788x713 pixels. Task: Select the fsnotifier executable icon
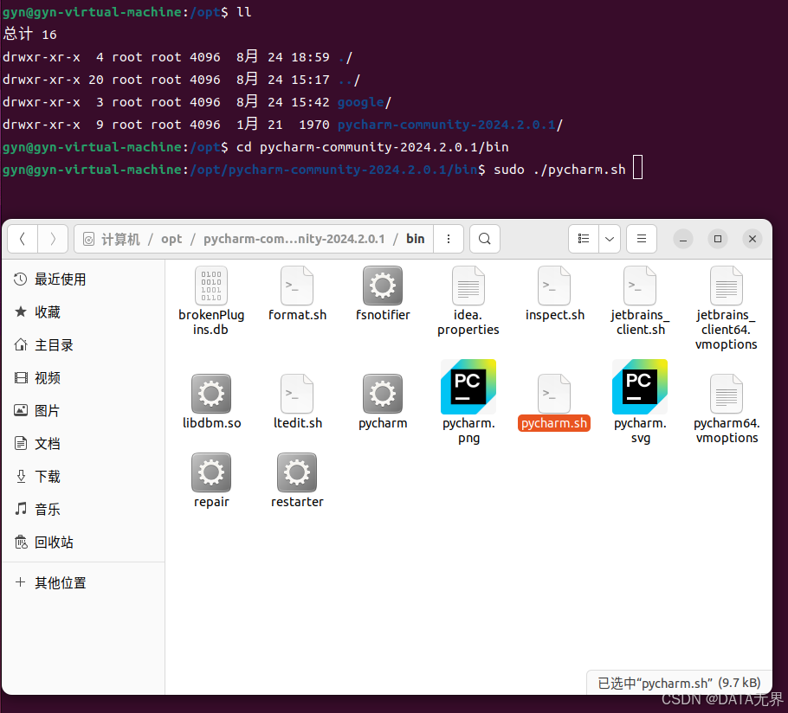(383, 286)
